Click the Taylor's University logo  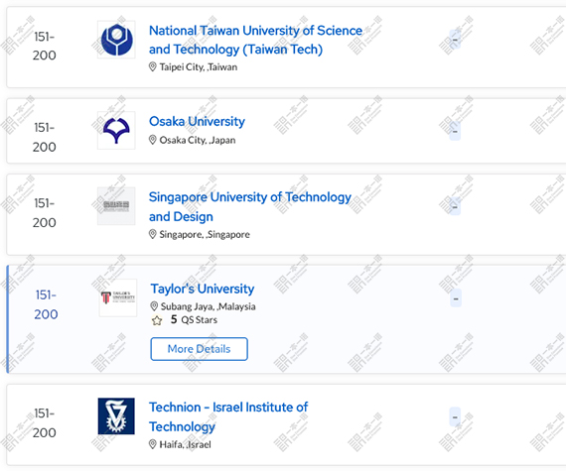[118, 297]
